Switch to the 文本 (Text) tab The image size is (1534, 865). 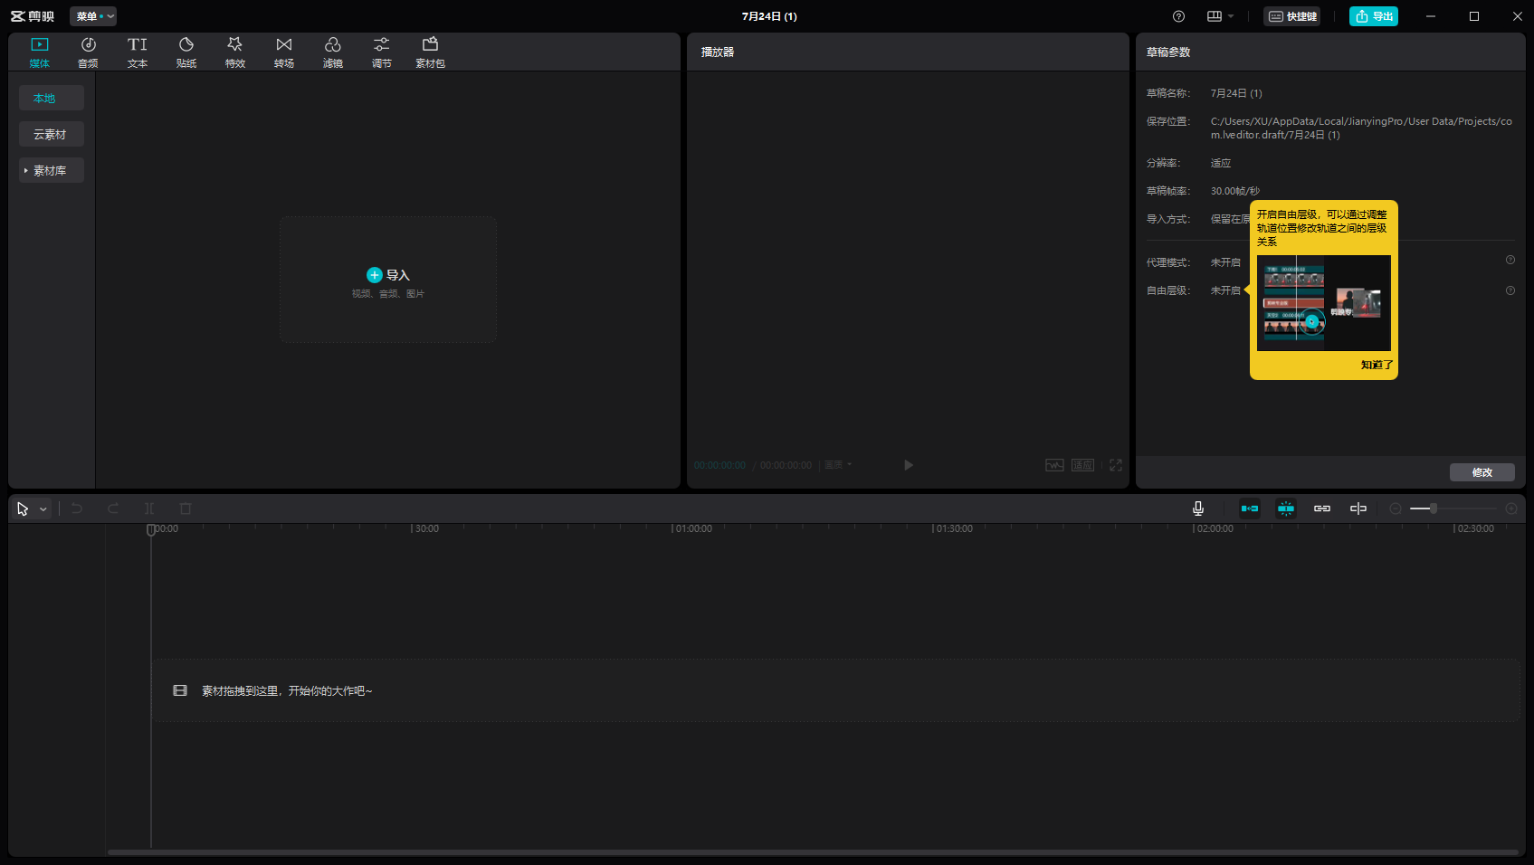click(x=138, y=52)
